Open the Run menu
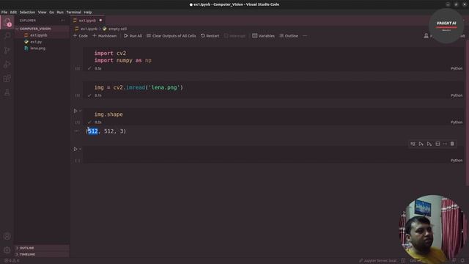 [60, 12]
